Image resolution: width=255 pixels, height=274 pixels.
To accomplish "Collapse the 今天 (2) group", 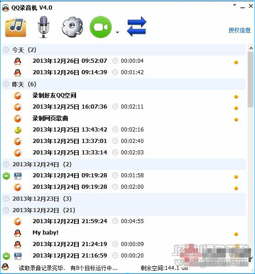I will tap(124, 50).
